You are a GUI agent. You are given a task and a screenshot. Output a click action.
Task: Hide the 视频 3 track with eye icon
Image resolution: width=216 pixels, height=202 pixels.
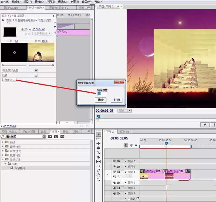tap(114, 161)
